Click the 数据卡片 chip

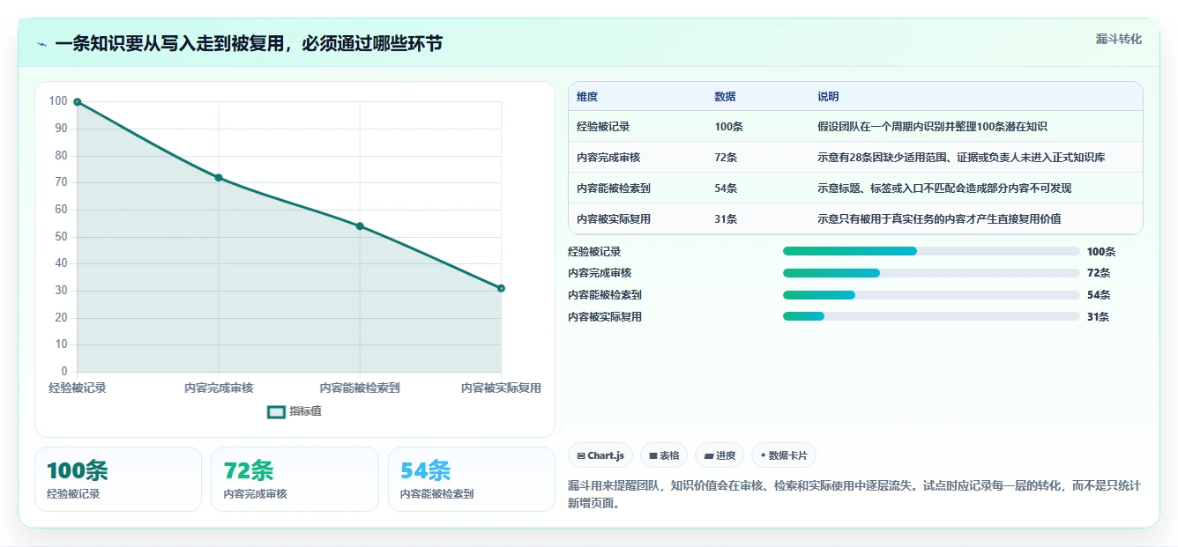[x=784, y=455]
